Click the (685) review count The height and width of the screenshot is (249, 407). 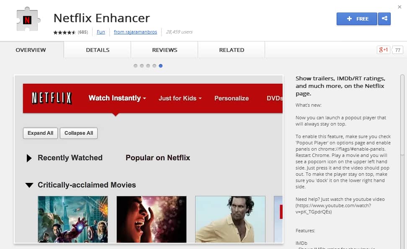pyautogui.click(x=83, y=32)
